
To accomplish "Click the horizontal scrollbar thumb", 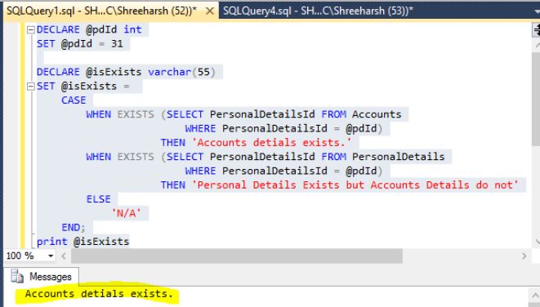I will coord(237,256).
